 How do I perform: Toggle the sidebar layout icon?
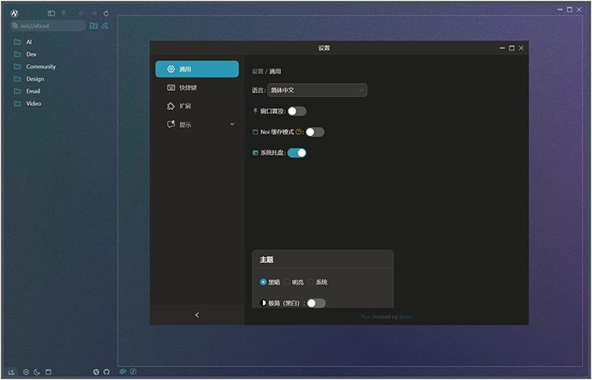[51, 13]
